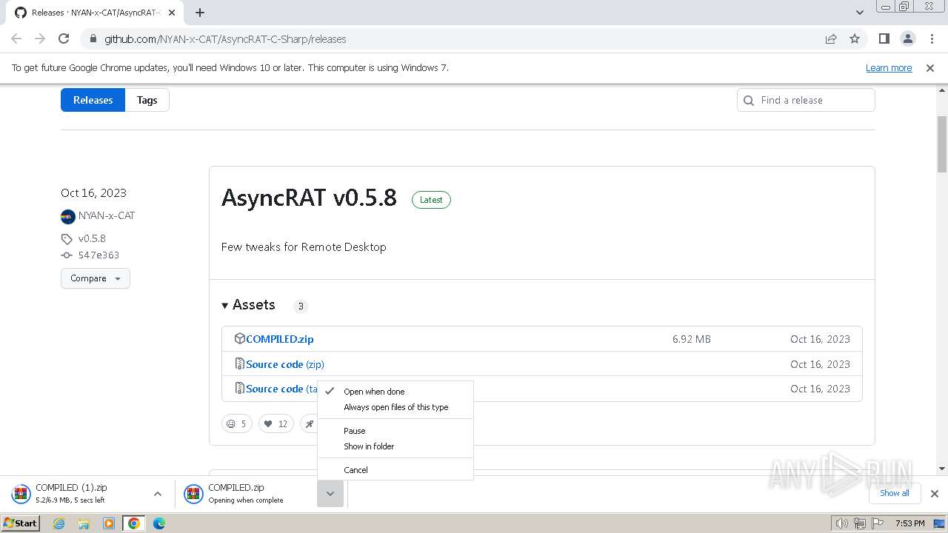Image resolution: width=948 pixels, height=533 pixels.
Task: Open the Learn more link
Action: pyautogui.click(x=889, y=68)
